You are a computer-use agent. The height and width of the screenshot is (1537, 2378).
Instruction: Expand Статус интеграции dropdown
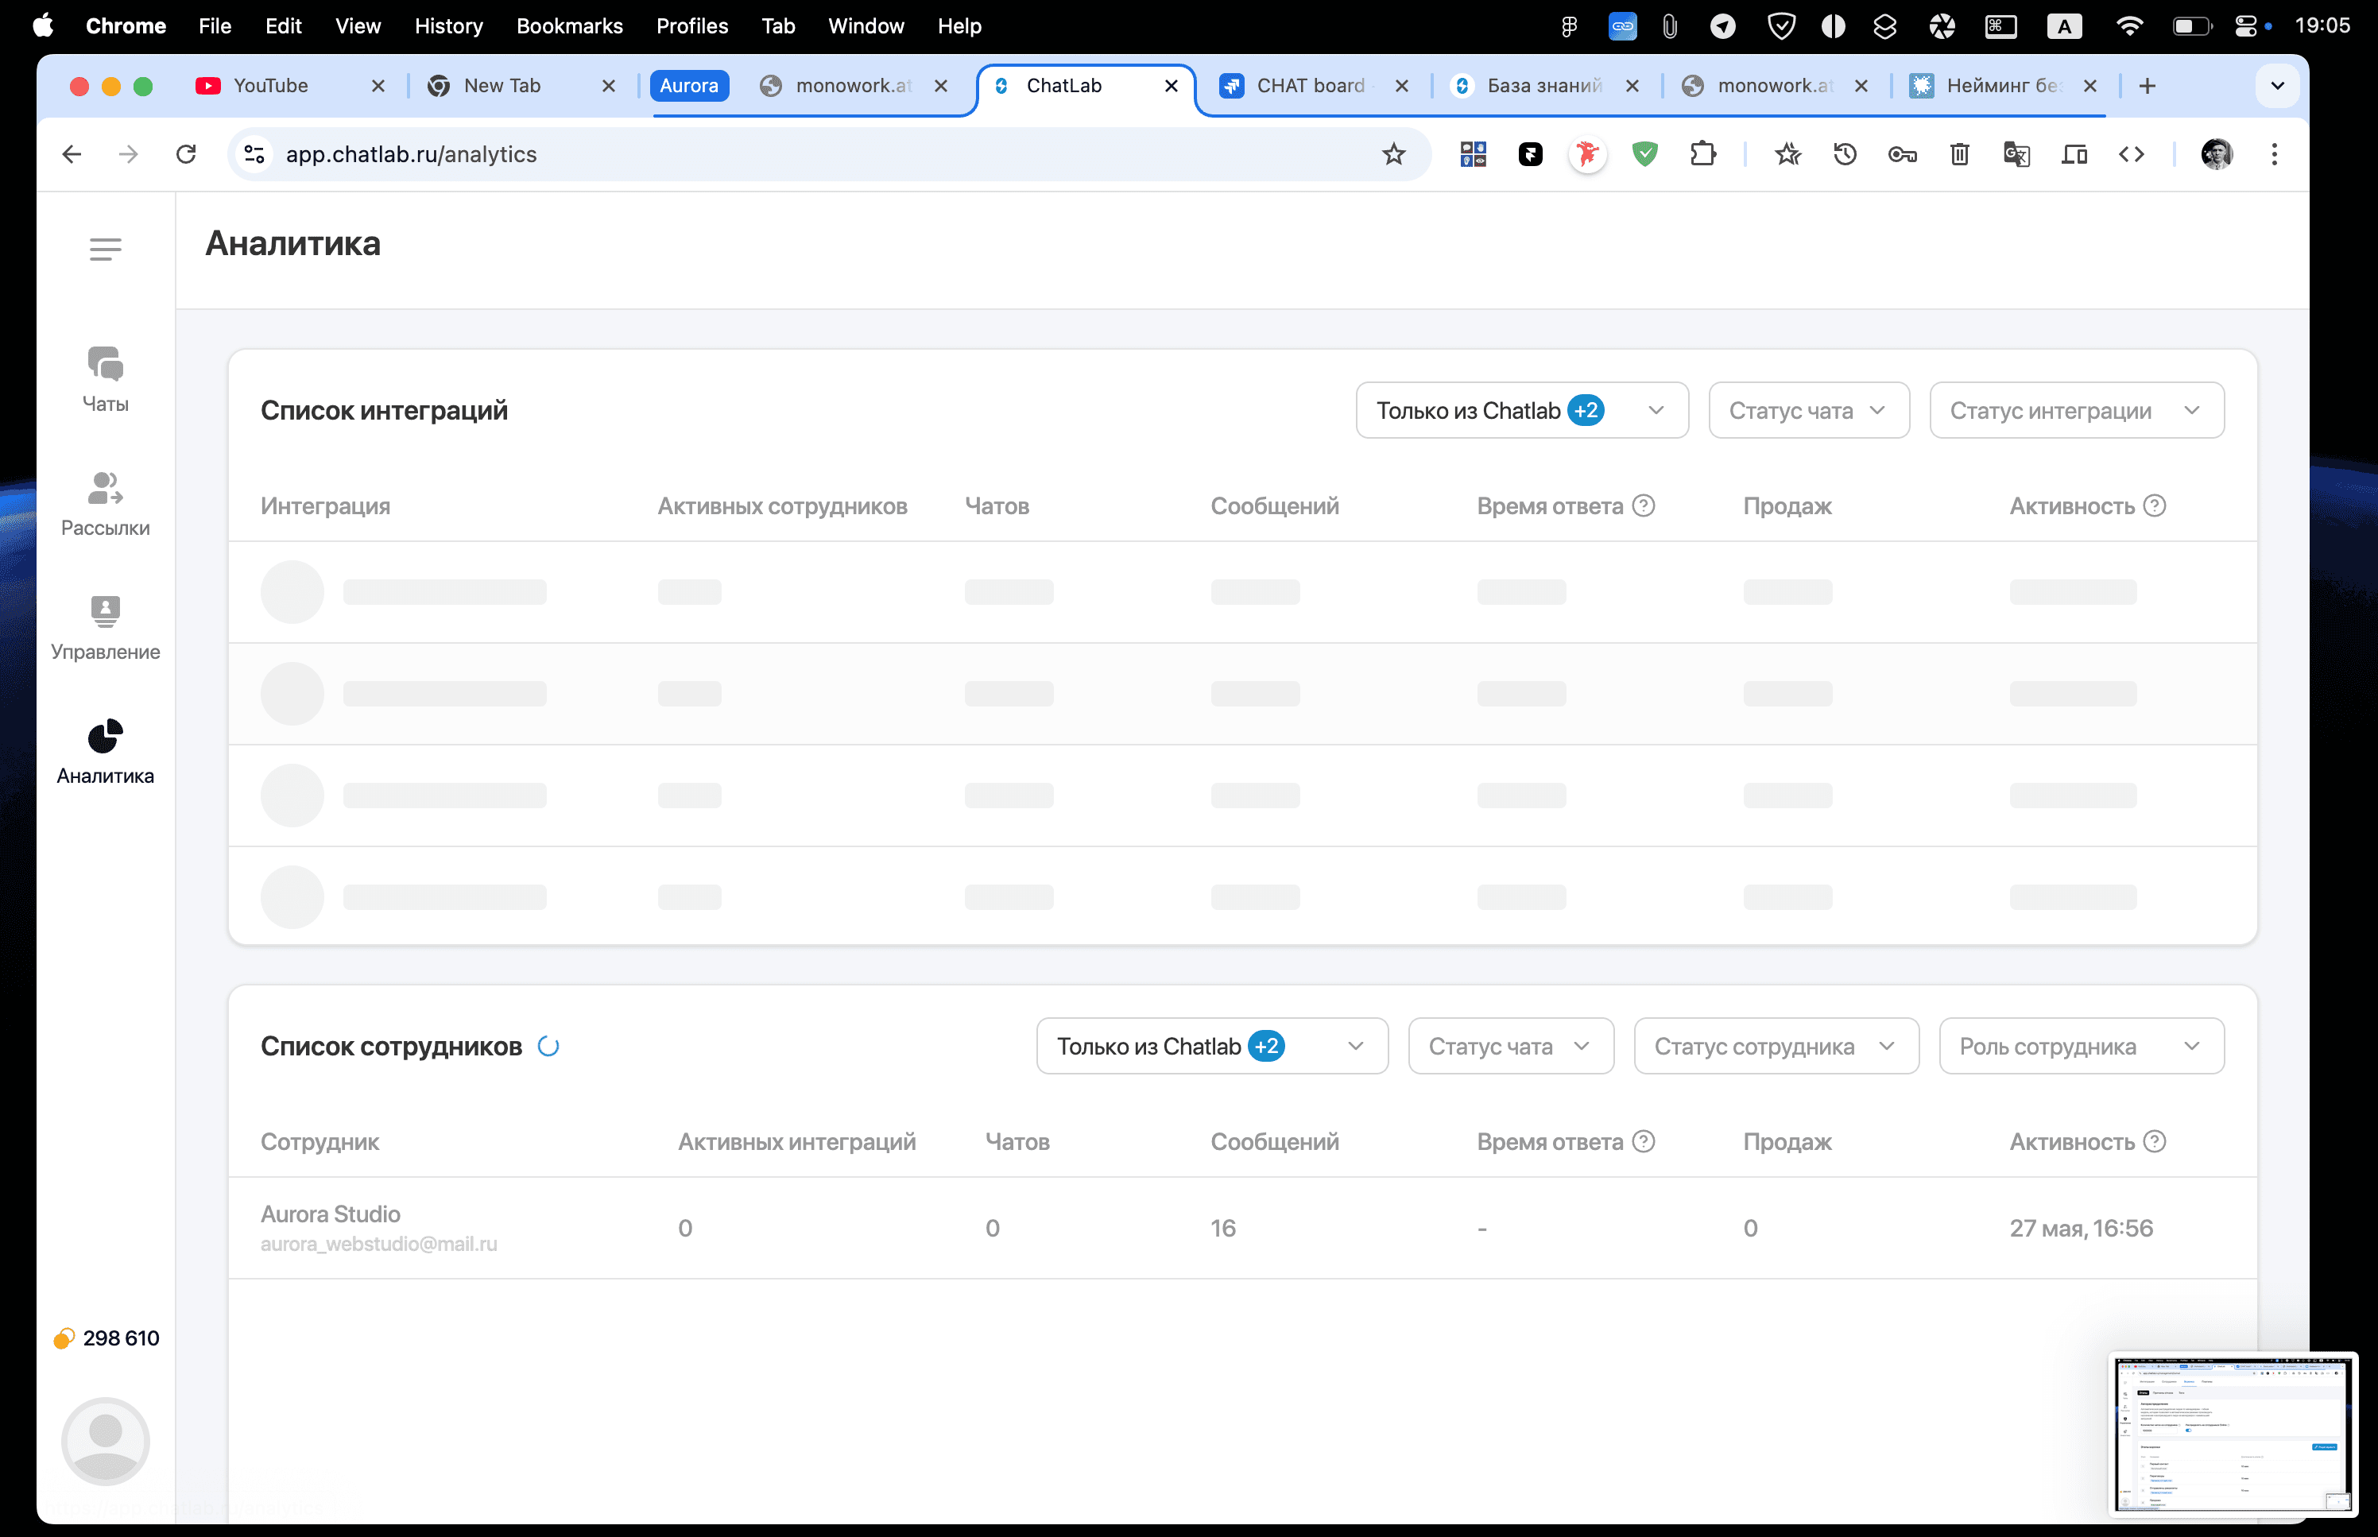(2076, 410)
